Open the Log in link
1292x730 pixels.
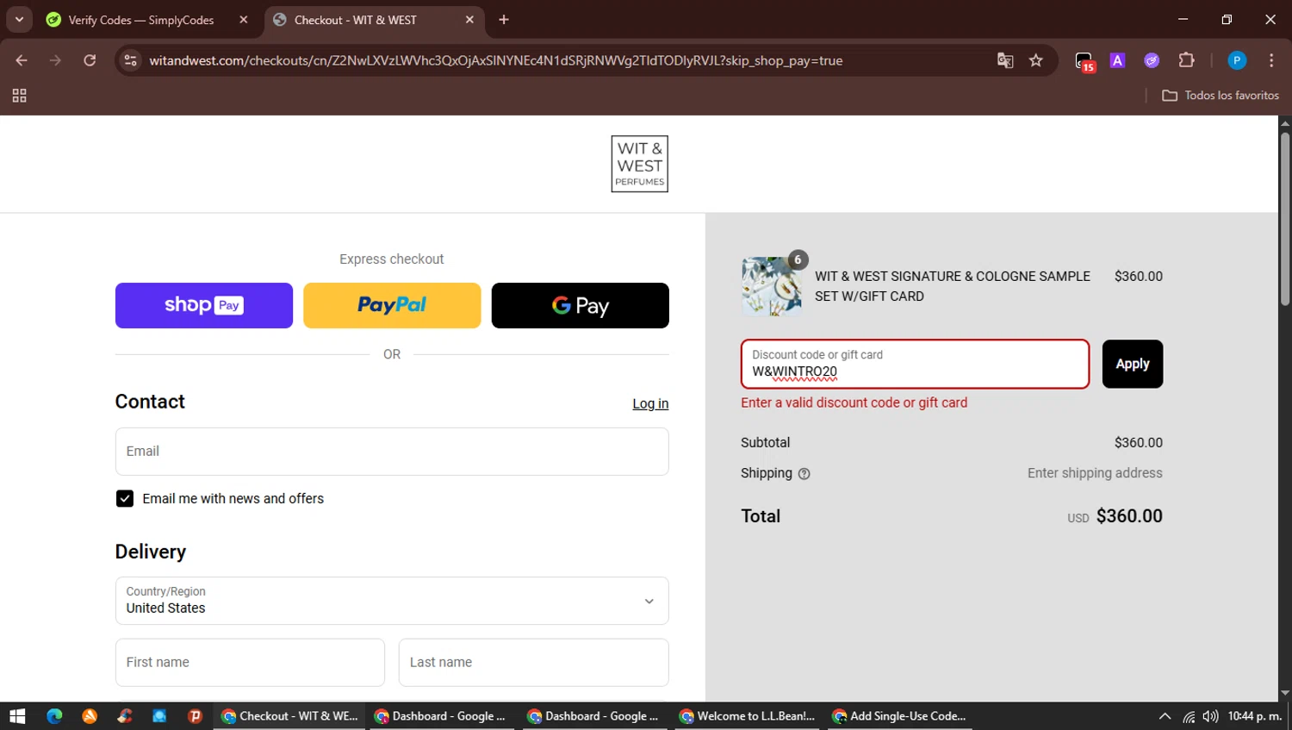click(x=650, y=403)
